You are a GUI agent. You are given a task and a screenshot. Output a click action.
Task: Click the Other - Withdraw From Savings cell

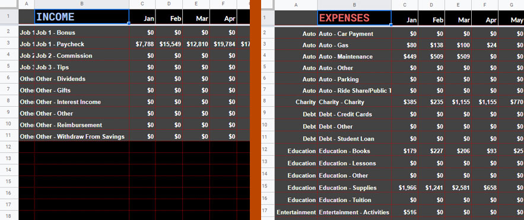[81, 136]
